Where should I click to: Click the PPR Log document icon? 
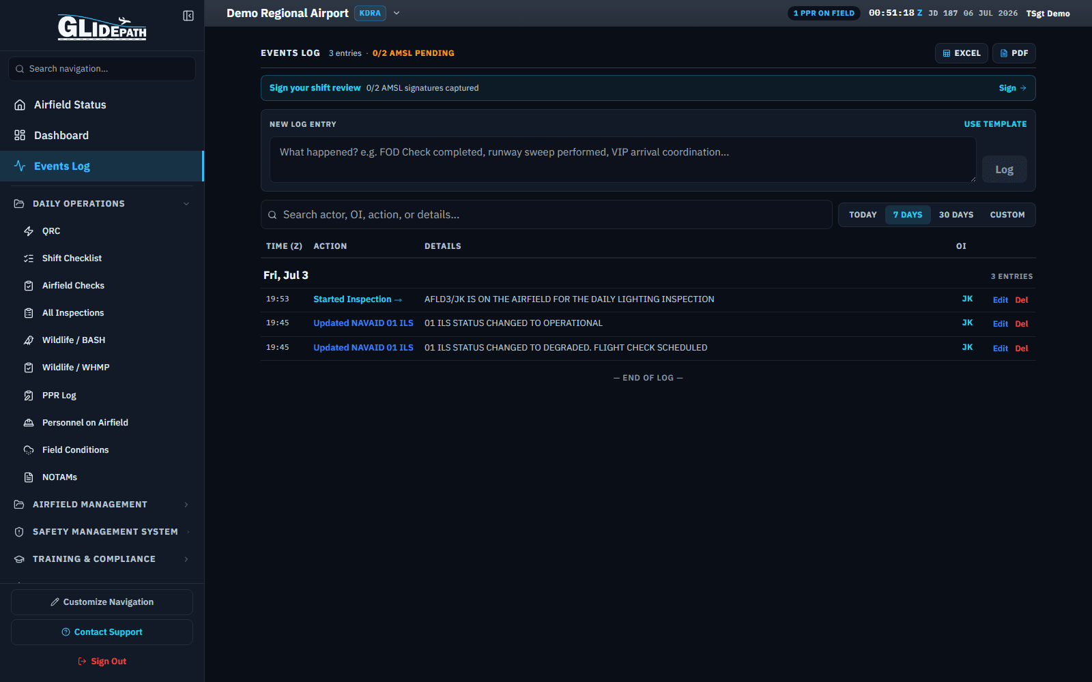coord(29,396)
